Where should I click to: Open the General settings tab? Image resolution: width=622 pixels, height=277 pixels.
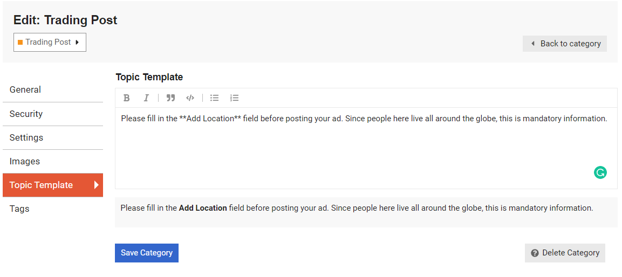click(25, 90)
